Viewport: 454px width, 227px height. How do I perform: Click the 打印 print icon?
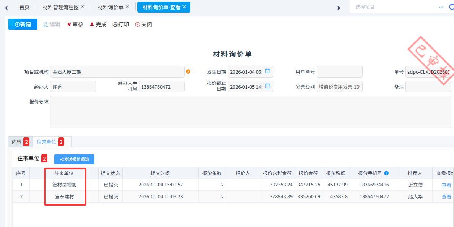tap(115, 24)
